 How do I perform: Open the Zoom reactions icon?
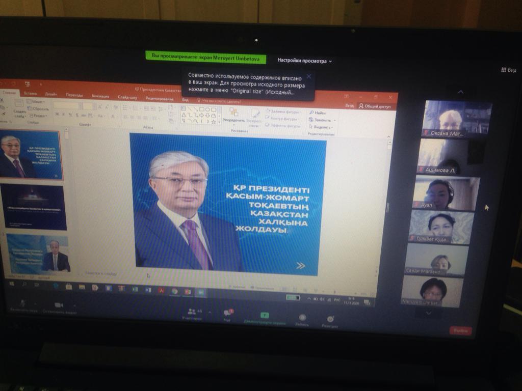coord(330,320)
